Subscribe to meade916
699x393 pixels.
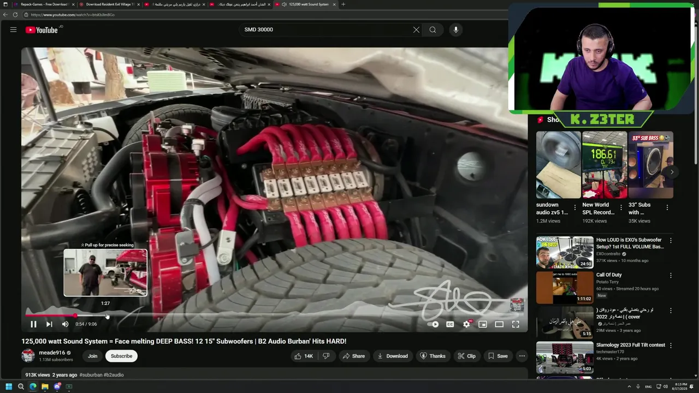(121, 356)
